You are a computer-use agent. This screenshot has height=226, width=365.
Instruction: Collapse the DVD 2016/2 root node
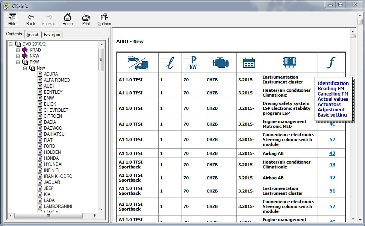[11, 44]
